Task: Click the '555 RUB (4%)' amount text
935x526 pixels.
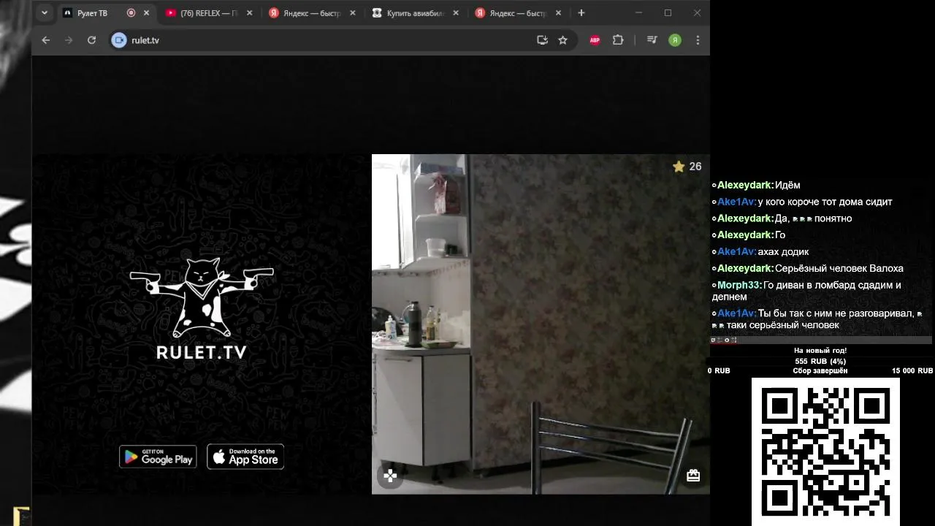Action: click(820, 361)
